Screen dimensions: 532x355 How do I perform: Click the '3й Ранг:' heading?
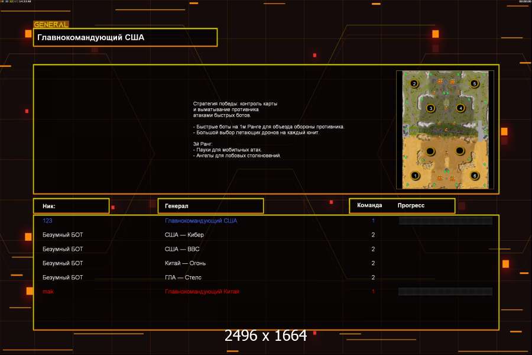click(x=203, y=144)
